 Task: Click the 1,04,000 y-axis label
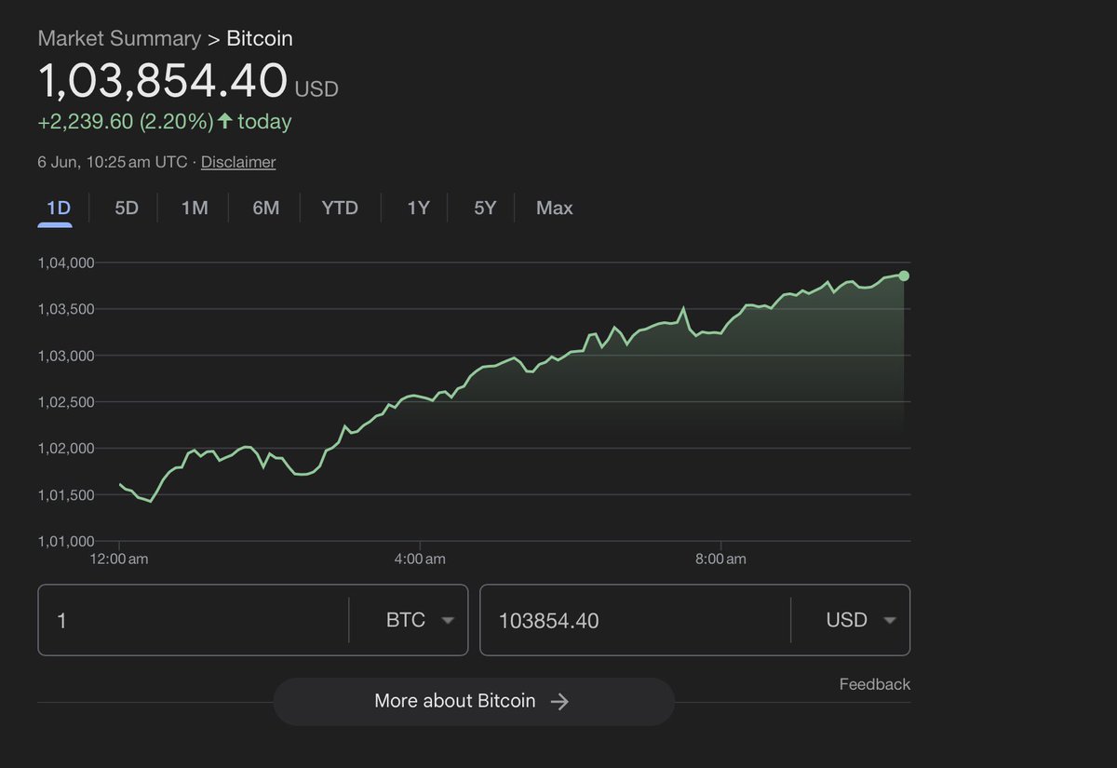click(x=66, y=263)
